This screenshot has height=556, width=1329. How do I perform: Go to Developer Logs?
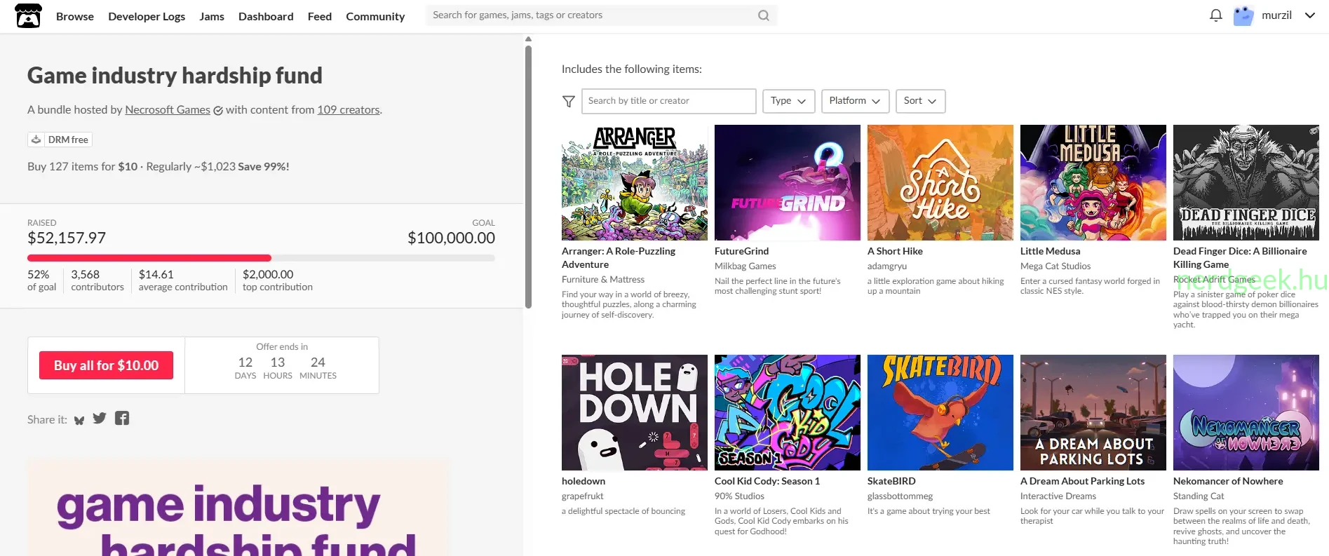point(147,16)
